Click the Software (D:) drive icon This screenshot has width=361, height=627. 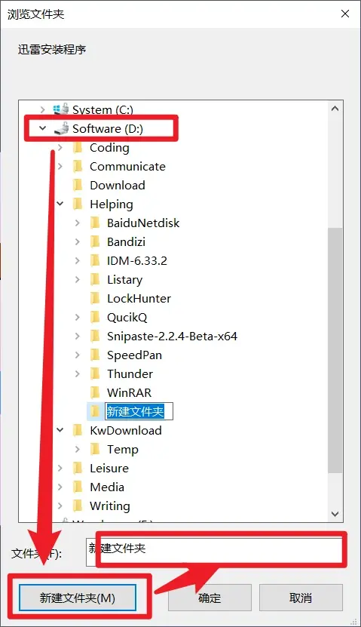(x=62, y=128)
